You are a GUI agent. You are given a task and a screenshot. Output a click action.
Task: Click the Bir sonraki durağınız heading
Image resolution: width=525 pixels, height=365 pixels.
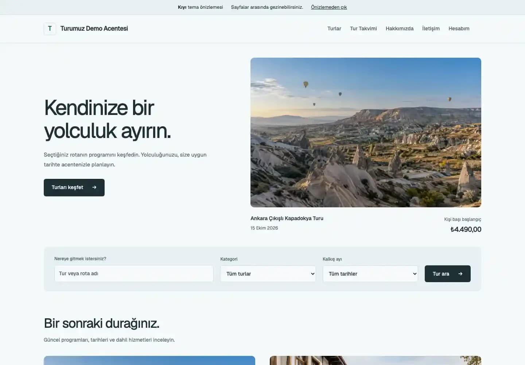point(102,323)
